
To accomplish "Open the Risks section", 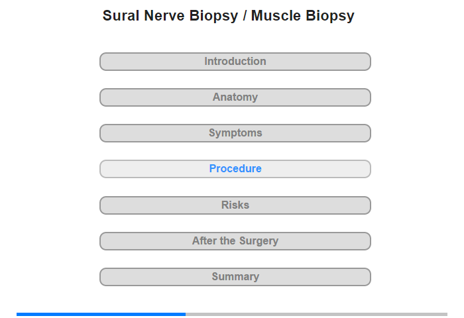I will point(235,205).
